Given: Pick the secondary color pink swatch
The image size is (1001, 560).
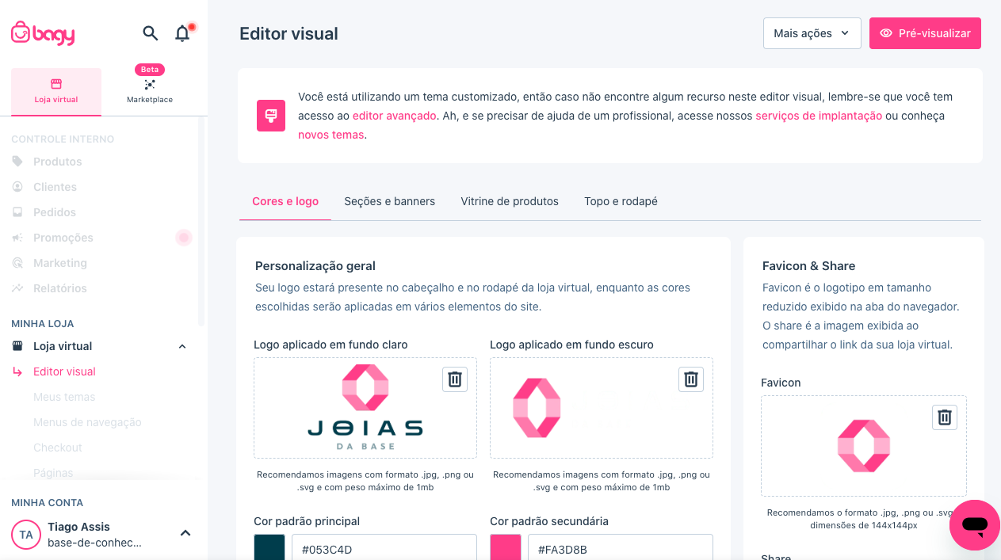Looking at the screenshot, I should click(x=506, y=548).
